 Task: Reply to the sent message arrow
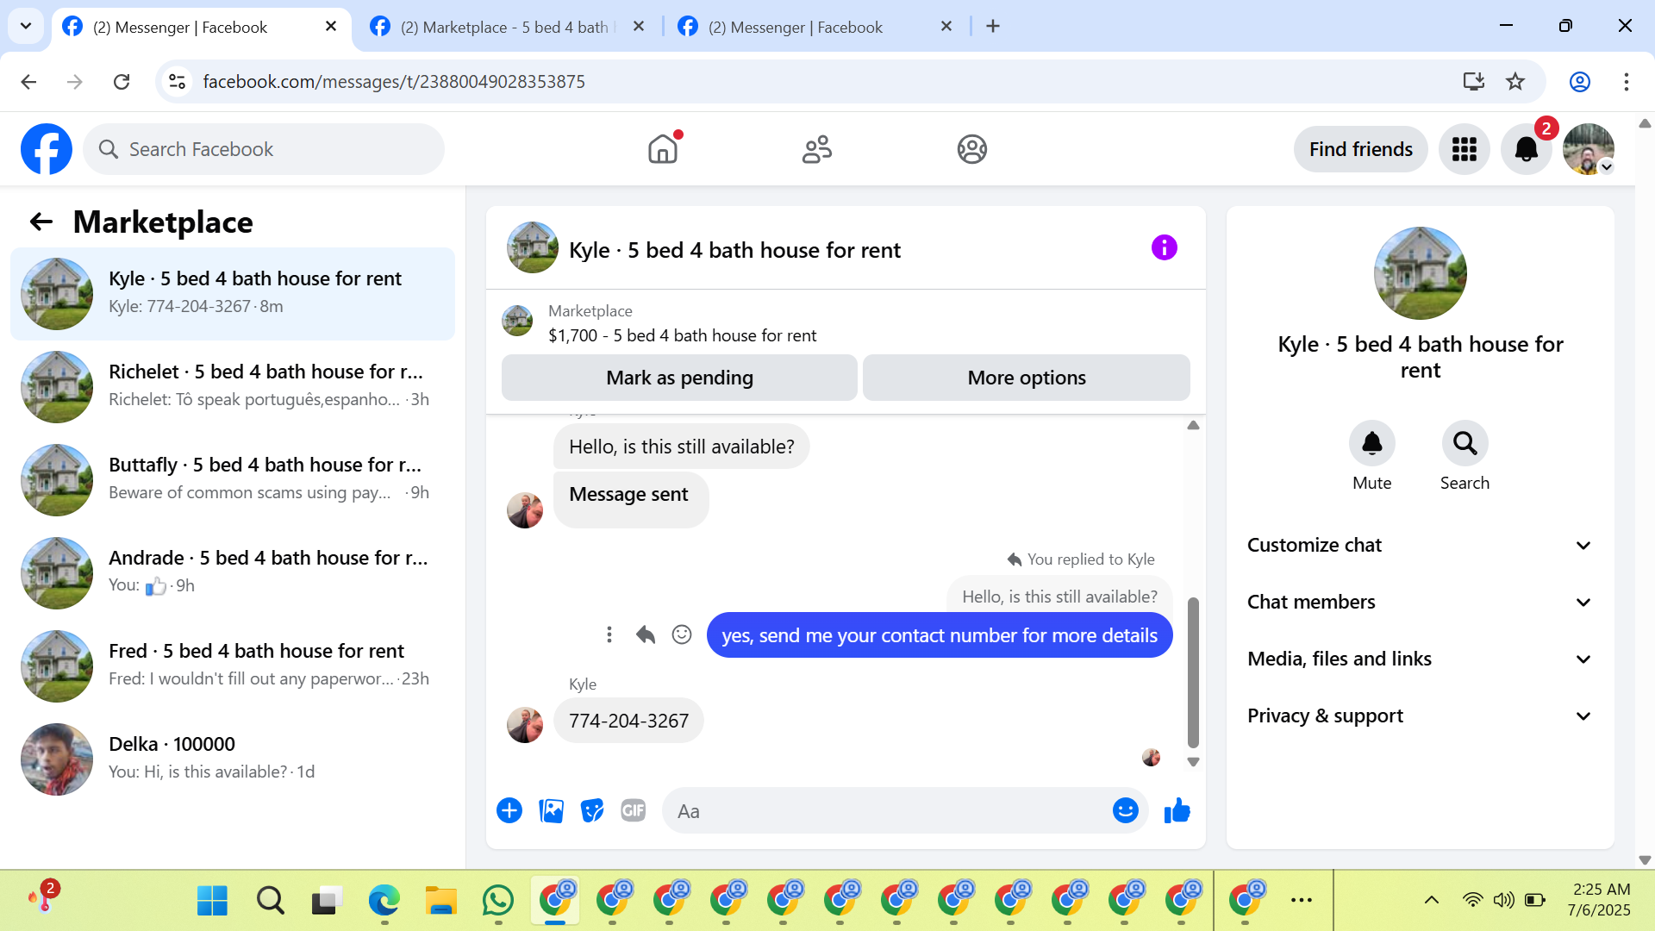point(645,635)
